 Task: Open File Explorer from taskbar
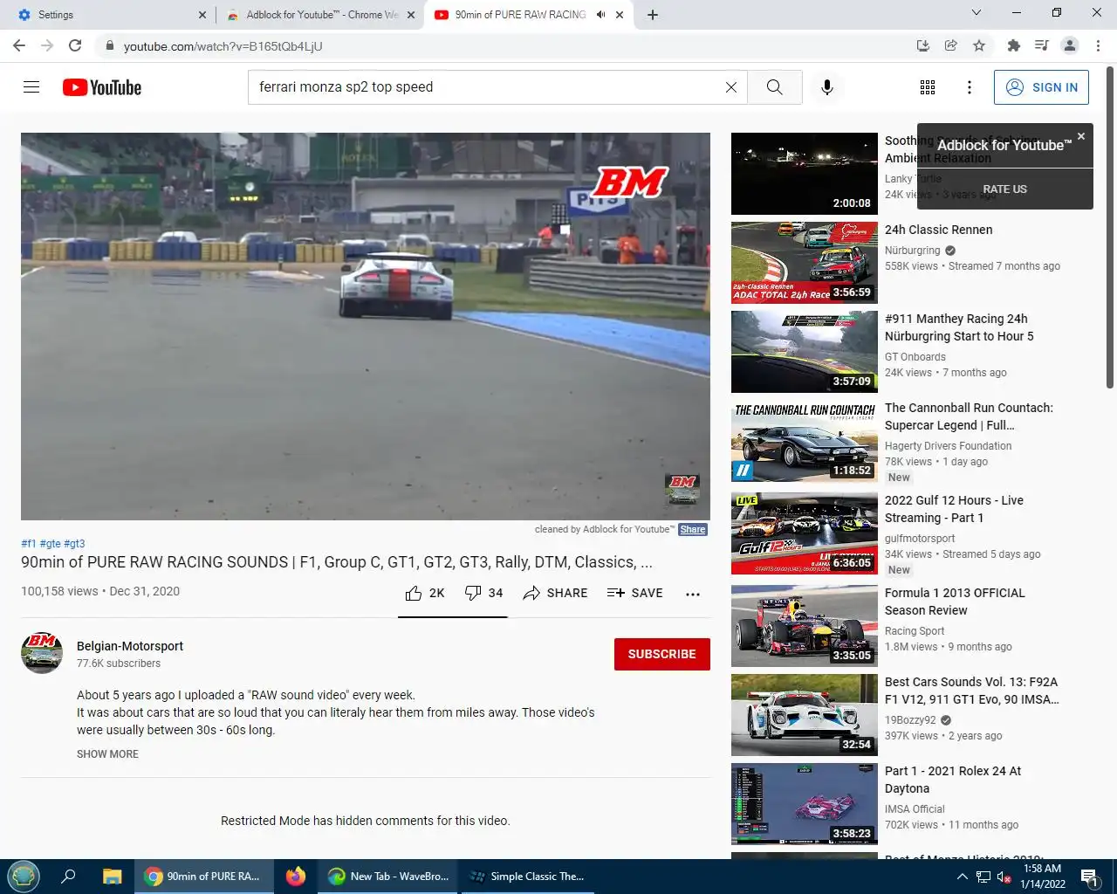112,876
